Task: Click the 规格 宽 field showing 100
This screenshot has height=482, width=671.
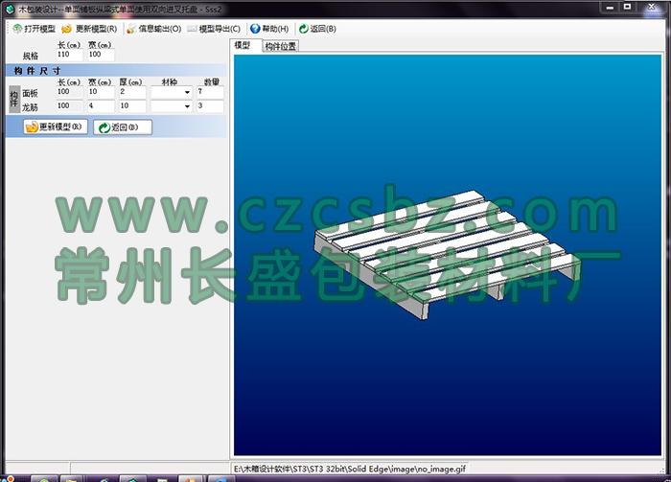Action: [x=101, y=55]
